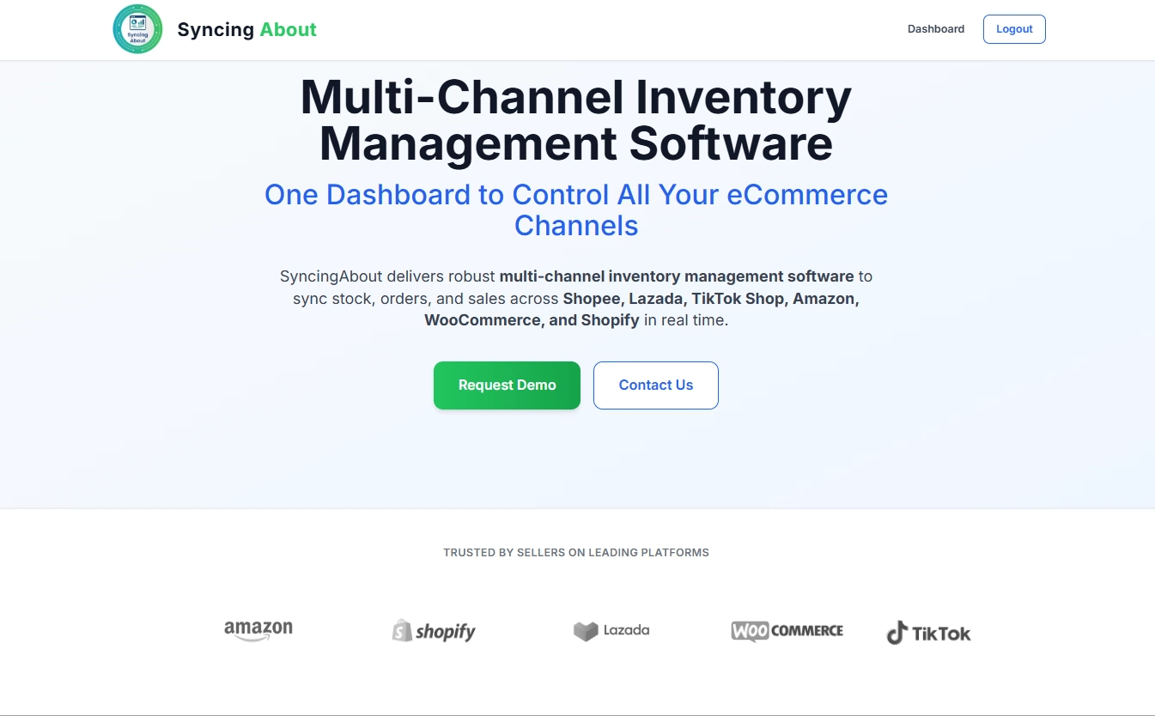Click the One Dashboard to Control subheading
1155x716 pixels.
(x=576, y=209)
